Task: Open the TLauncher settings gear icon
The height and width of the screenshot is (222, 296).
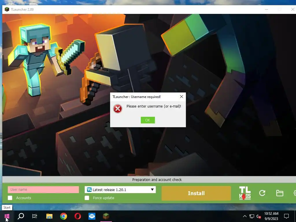Action: click(295, 193)
